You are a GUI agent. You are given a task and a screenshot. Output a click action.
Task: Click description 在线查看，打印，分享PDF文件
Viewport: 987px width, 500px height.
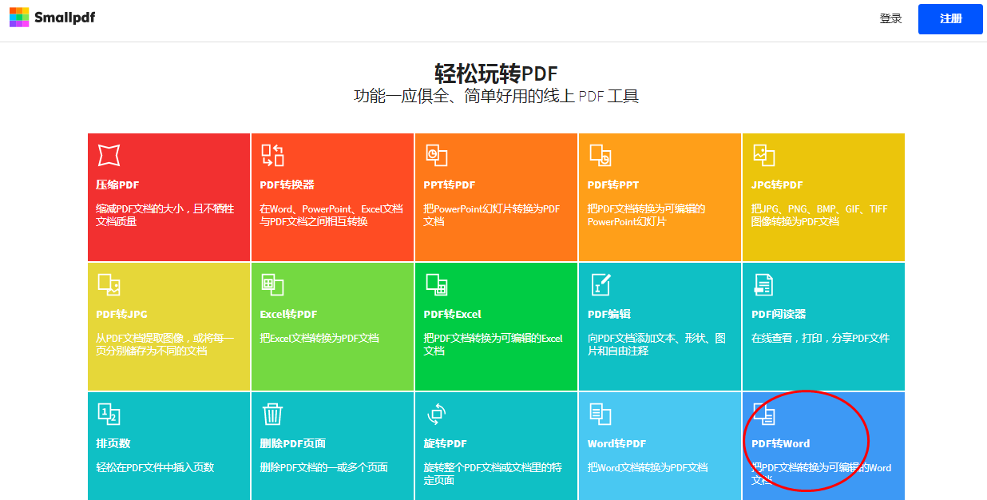pos(820,339)
